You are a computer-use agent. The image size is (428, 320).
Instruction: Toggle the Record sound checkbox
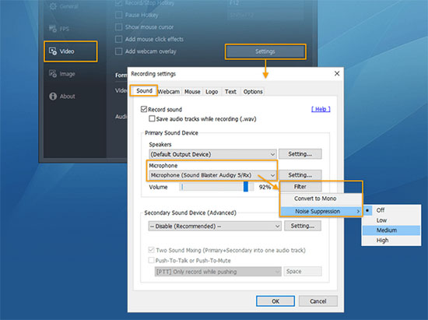pos(144,109)
